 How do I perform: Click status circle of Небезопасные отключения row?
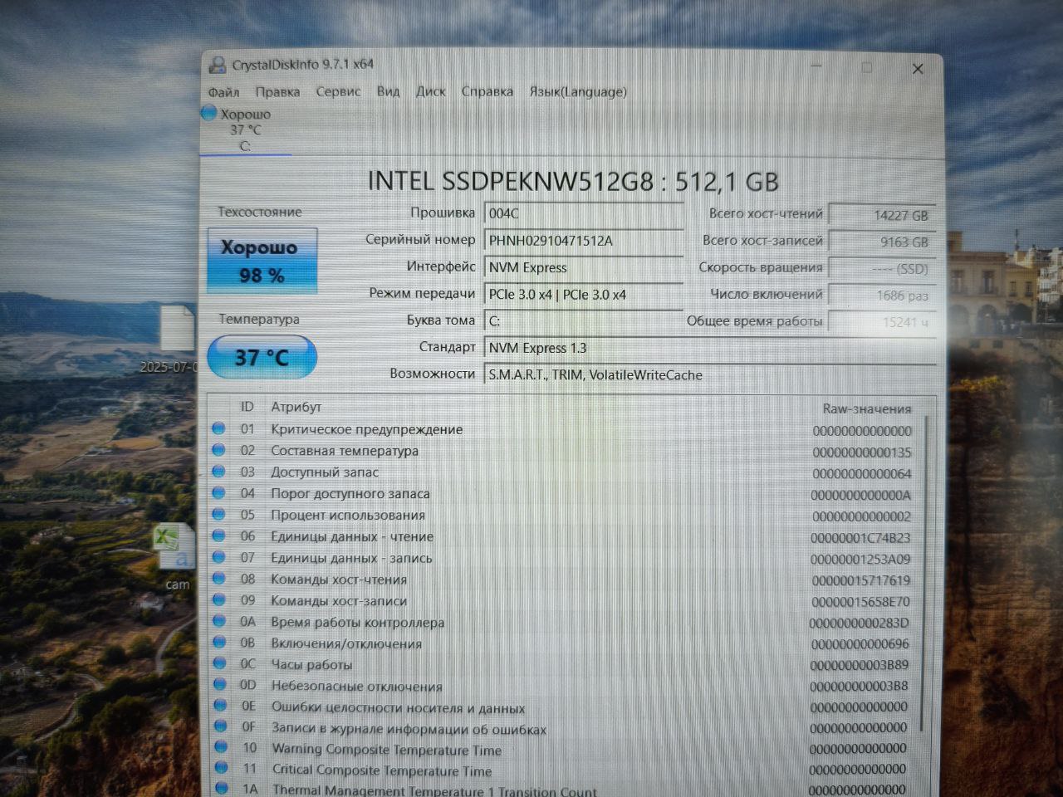(x=220, y=685)
